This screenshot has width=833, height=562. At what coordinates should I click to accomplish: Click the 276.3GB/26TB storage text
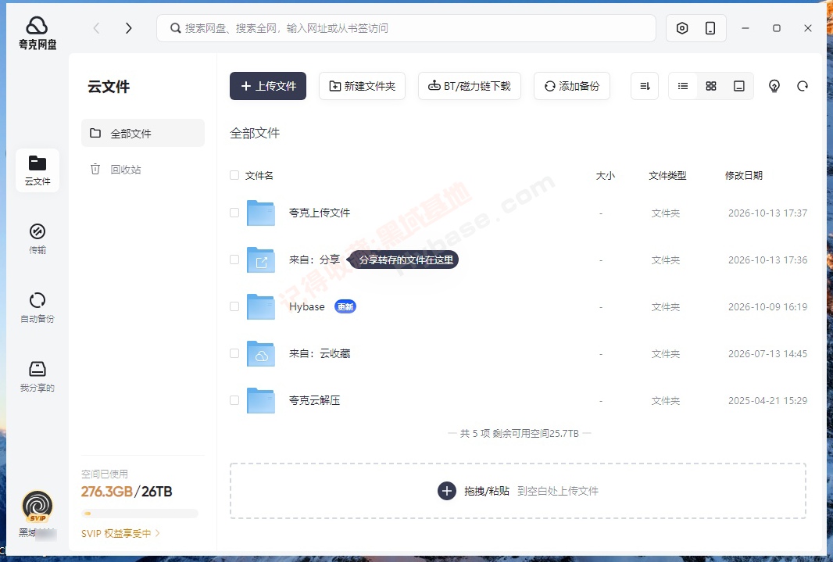click(127, 492)
